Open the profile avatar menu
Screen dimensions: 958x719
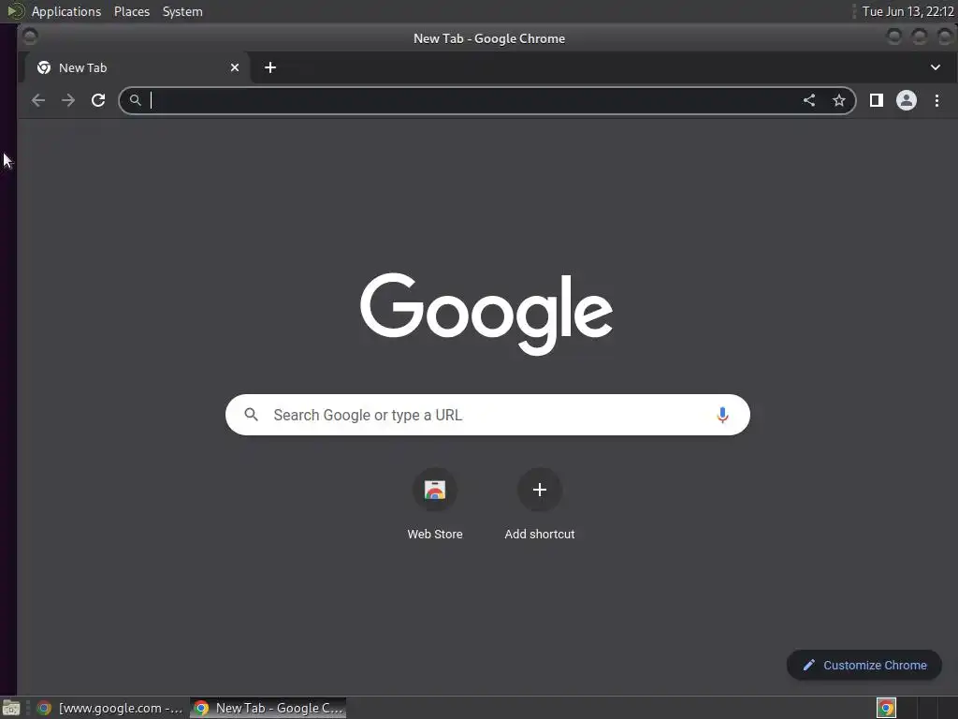pyautogui.click(x=906, y=100)
